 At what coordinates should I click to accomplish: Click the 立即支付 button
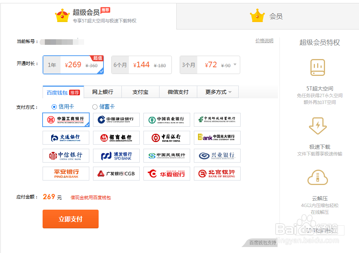click(x=71, y=219)
